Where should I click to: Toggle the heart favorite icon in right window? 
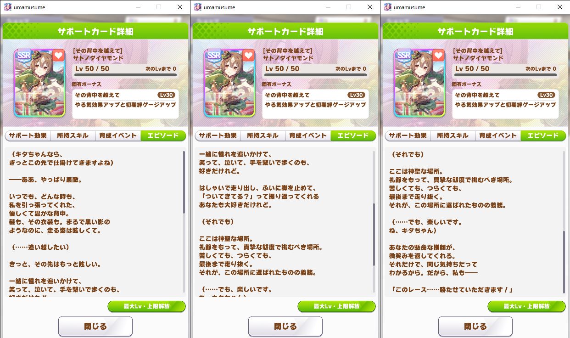[x=438, y=56]
